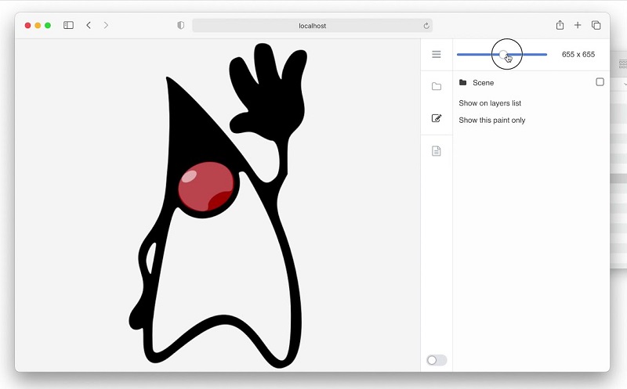Flip the toggle switch at the panel bottom

pyautogui.click(x=436, y=360)
